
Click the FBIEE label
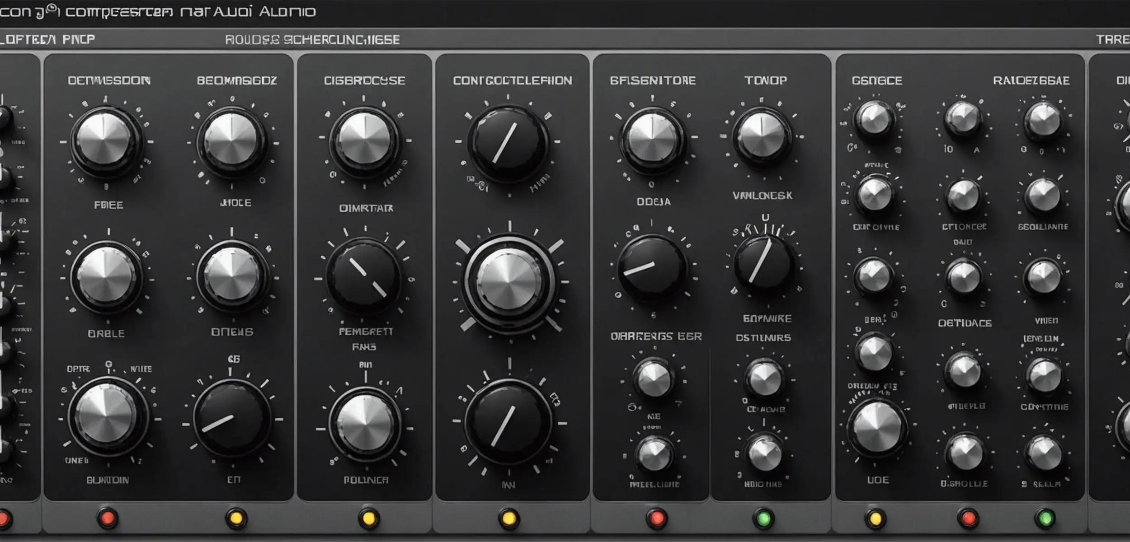108,205
